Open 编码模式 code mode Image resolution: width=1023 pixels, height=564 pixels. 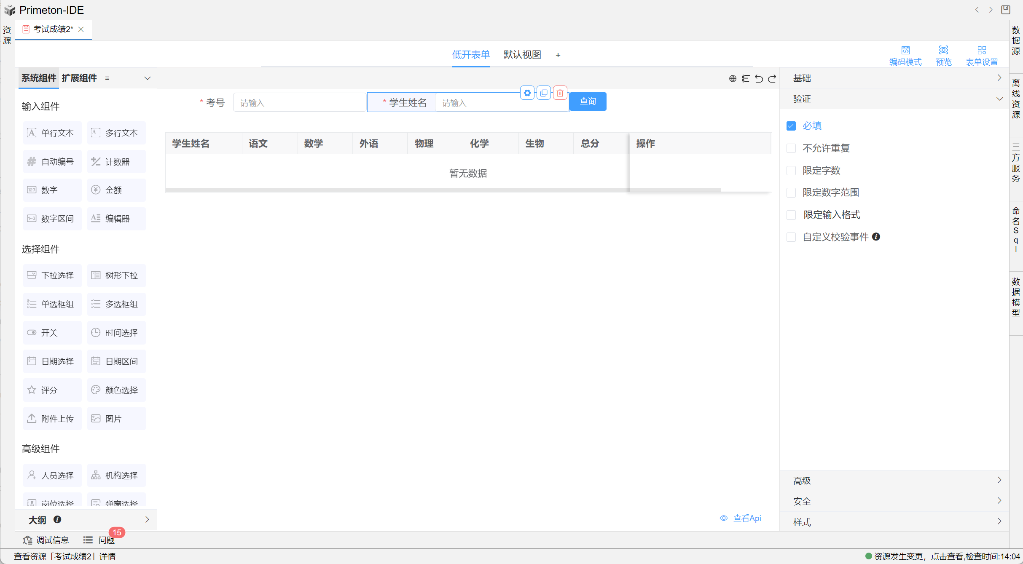[905, 56]
